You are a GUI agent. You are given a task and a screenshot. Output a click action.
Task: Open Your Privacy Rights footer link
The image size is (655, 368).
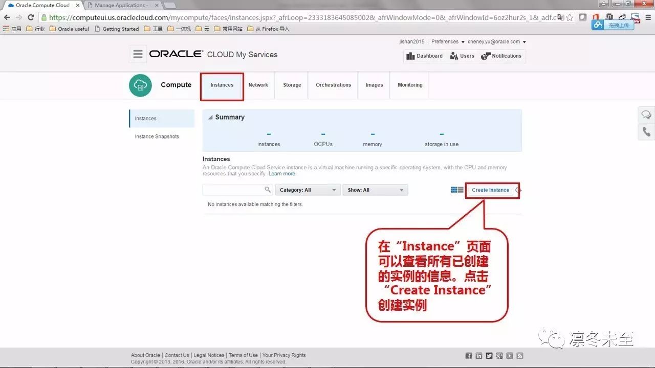click(x=284, y=355)
